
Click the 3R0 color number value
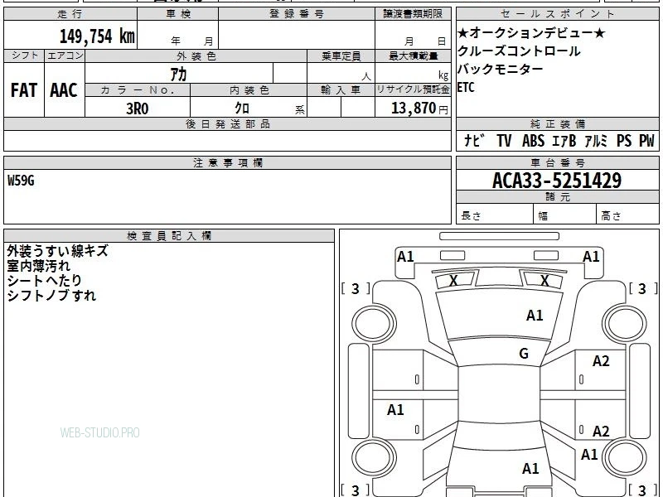pos(138,109)
